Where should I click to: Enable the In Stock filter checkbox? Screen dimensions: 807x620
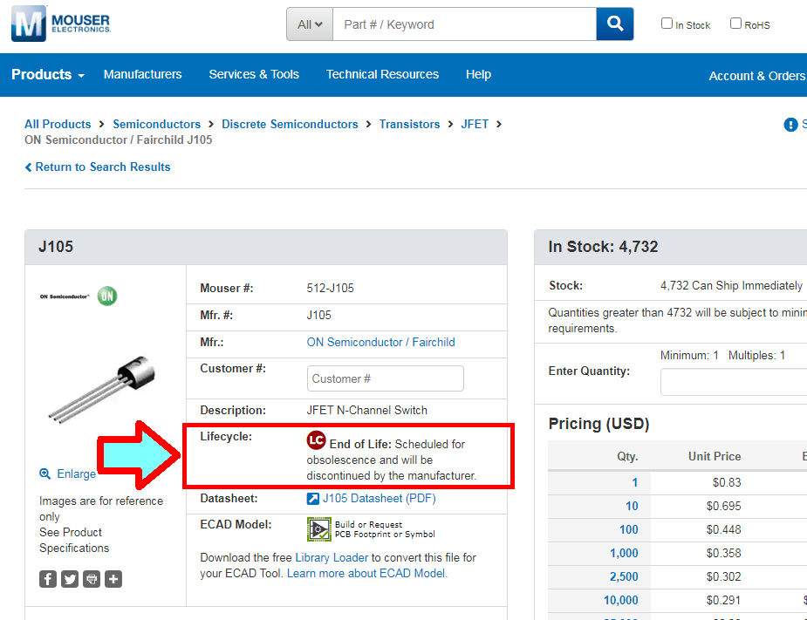(x=667, y=24)
